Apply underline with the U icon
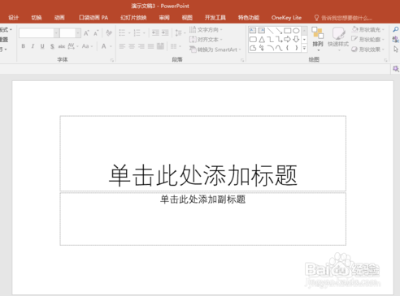Viewport: 400px width, 296px height. tap(42, 46)
